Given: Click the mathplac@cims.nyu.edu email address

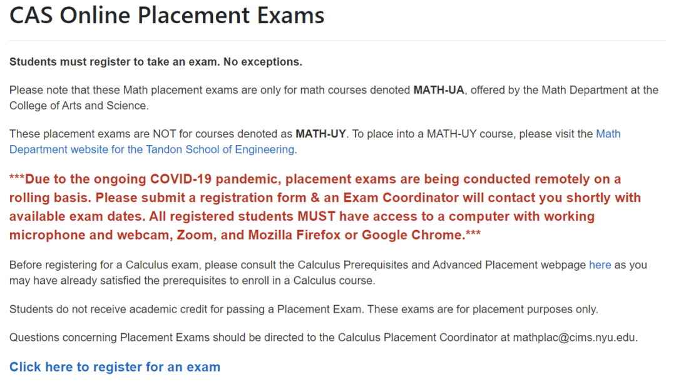Looking at the screenshot, I should (574, 337).
